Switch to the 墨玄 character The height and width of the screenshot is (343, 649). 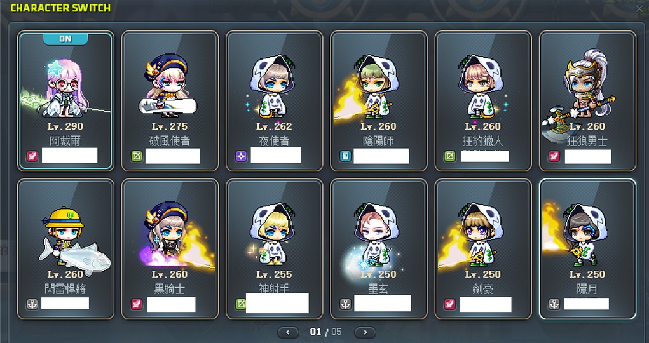(378, 249)
